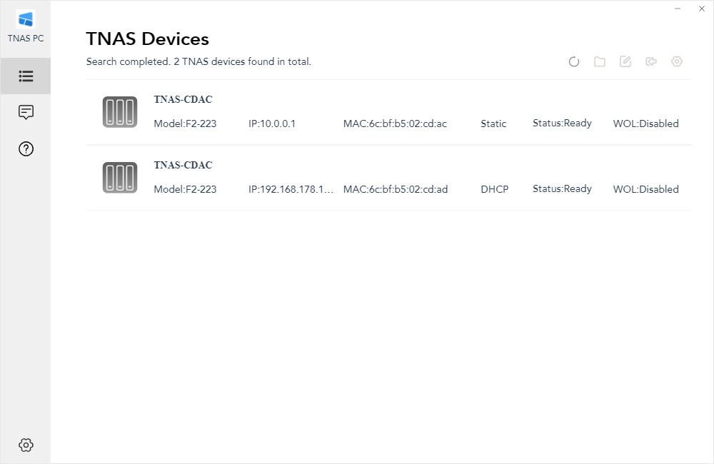Click the Search completed status message
Screen dimensions: 714x464
(x=198, y=61)
